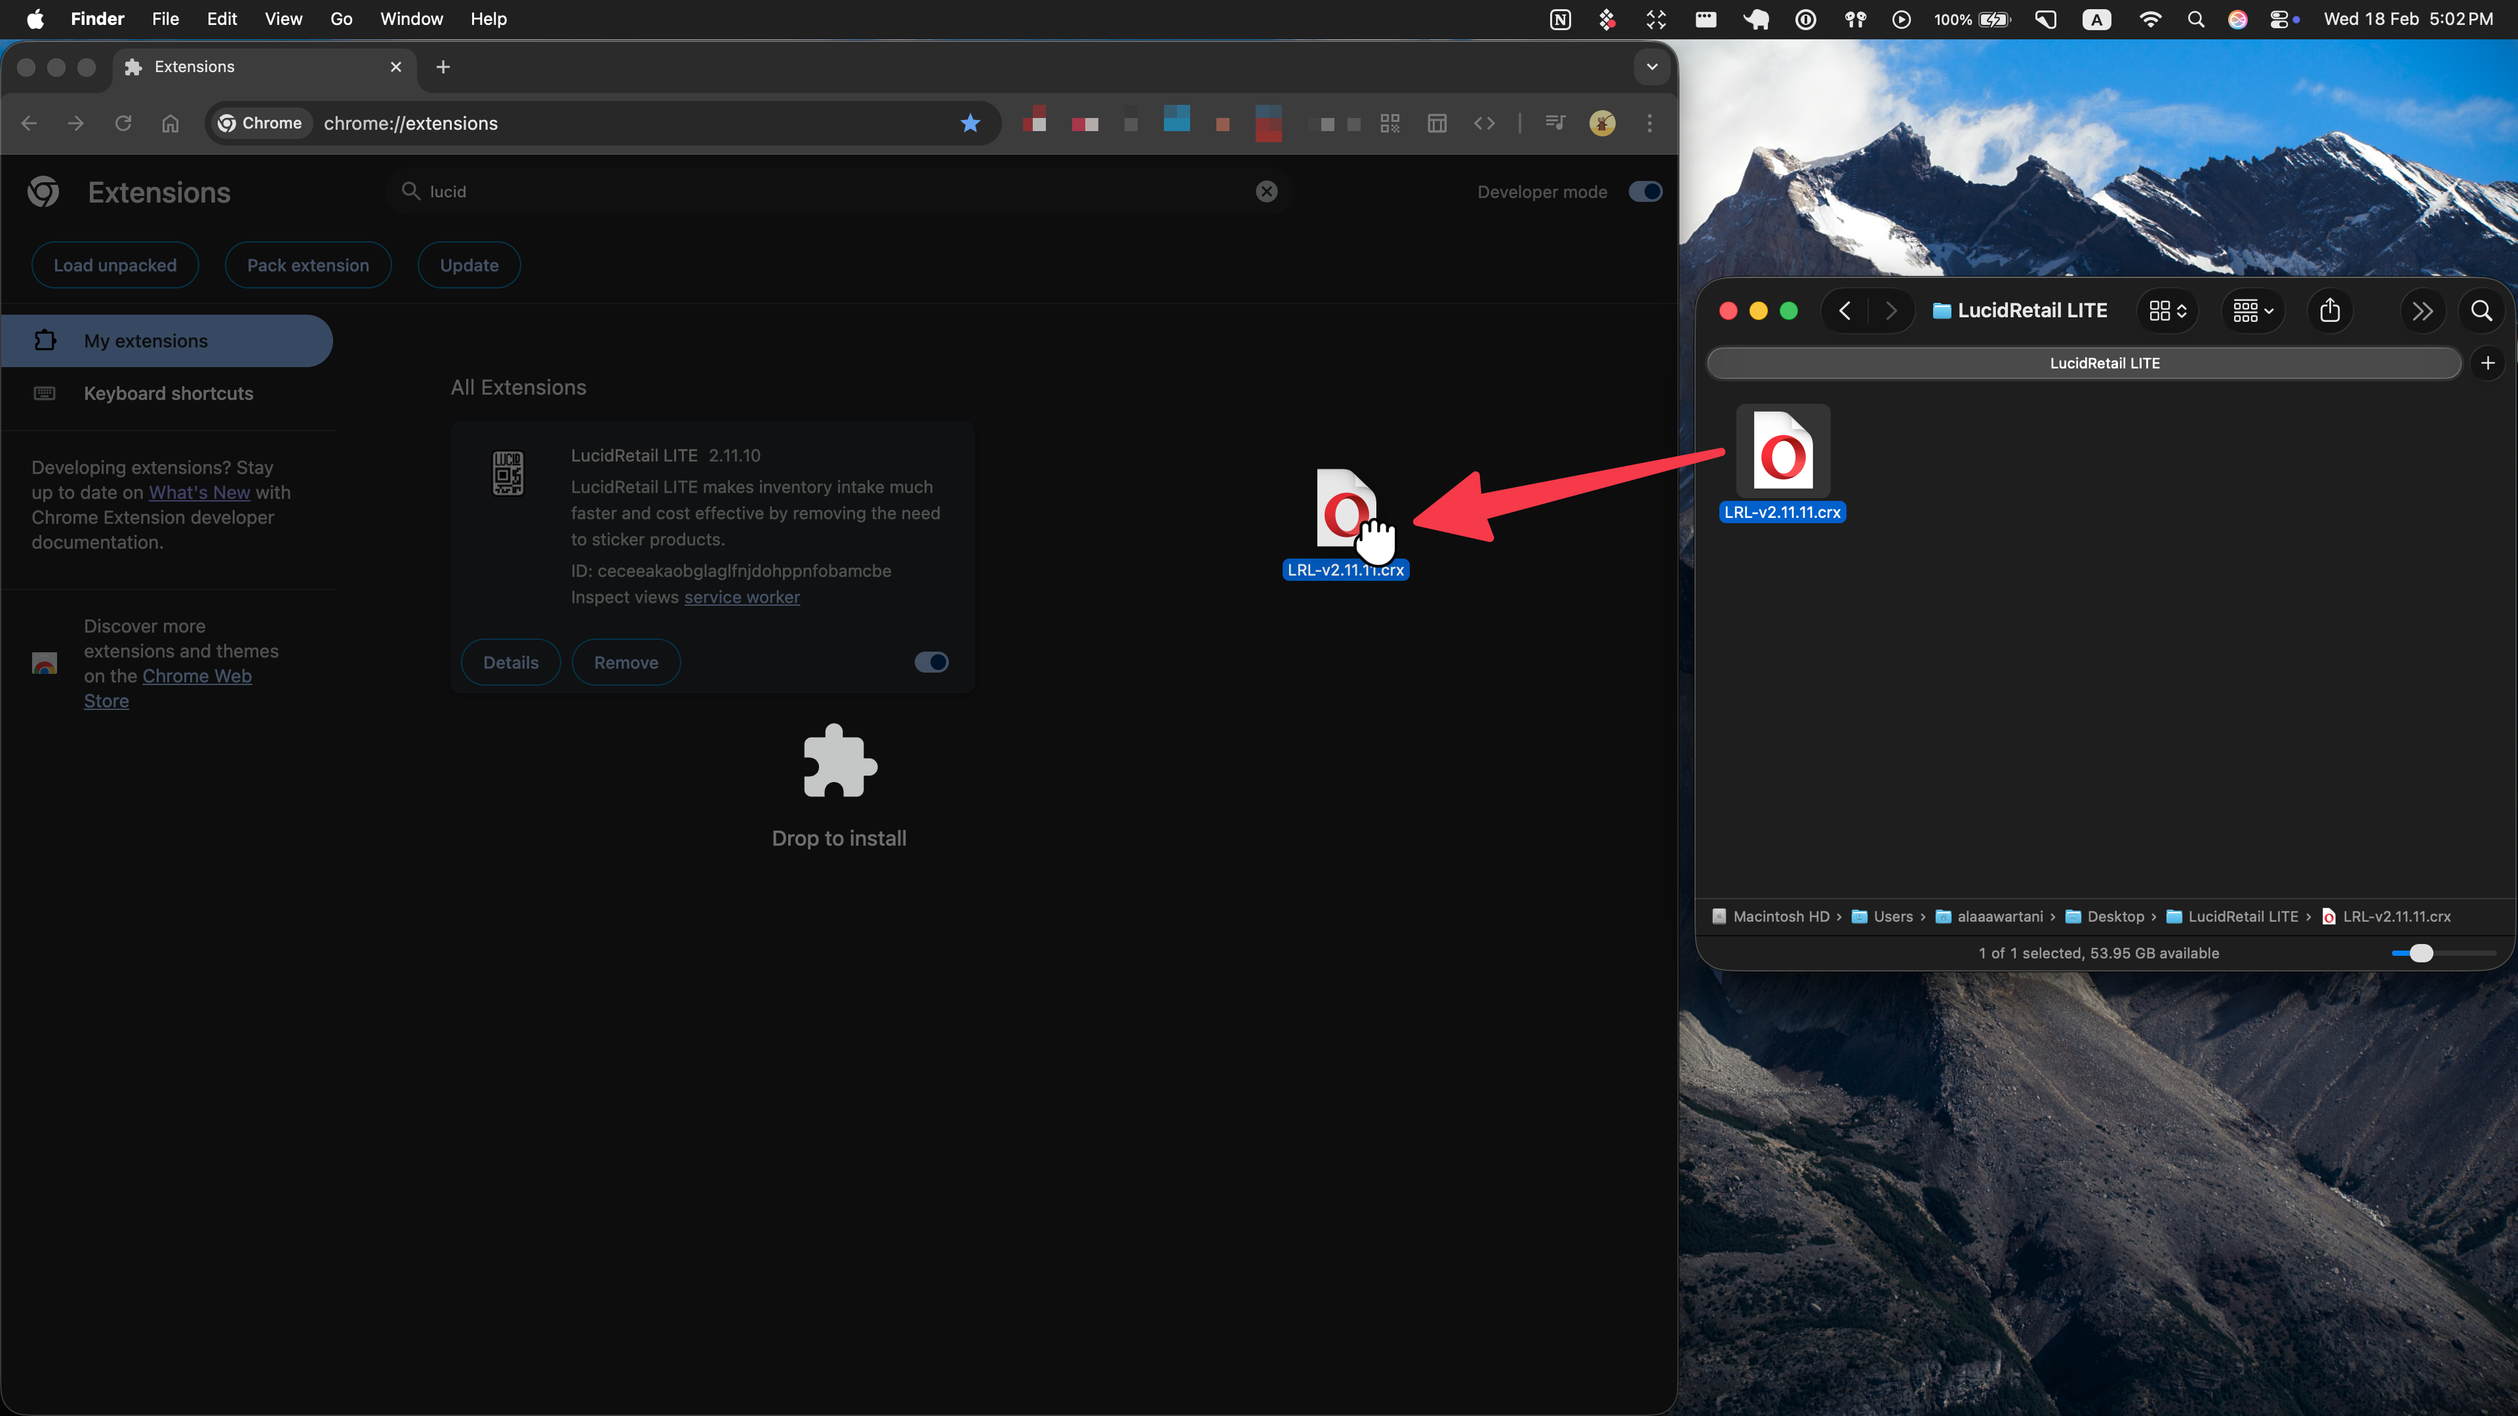
Task: Add new Finder tab with plus
Action: pyautogui.click(x=2488, y=363)
